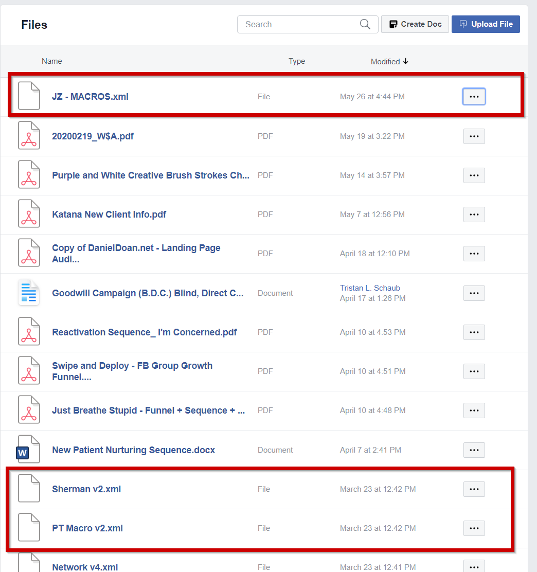Click the document icon for Goodwill Campaign
Screen dimensions: 537x572
click(x=29, y=293)
